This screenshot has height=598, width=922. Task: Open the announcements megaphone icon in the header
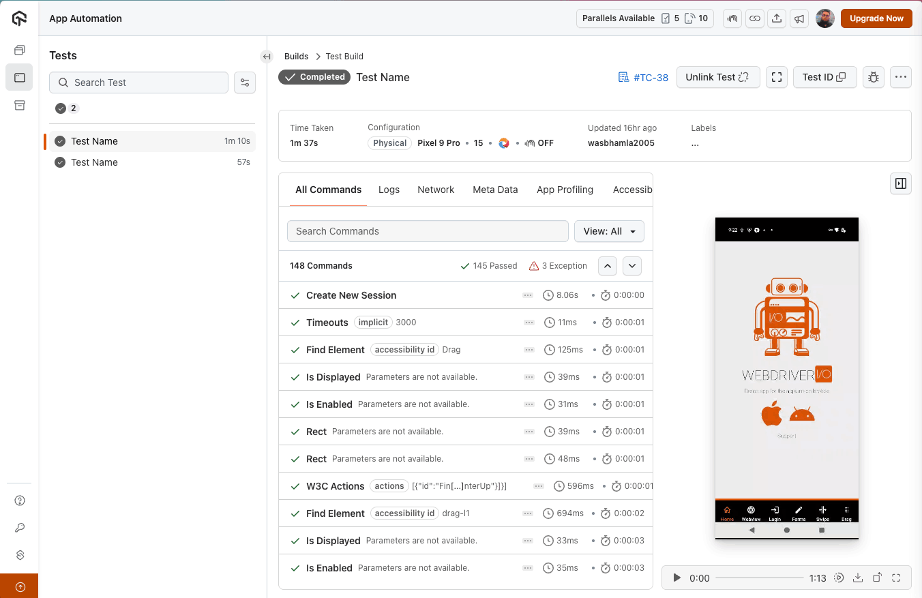click(x=799, y=18)
